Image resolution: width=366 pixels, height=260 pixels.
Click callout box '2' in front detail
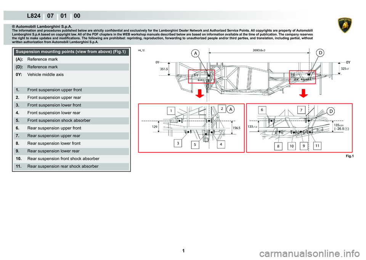tap(222, 108)
